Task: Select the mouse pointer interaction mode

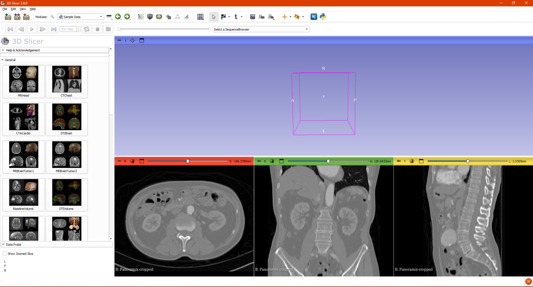Action: [x=214, y=17]
